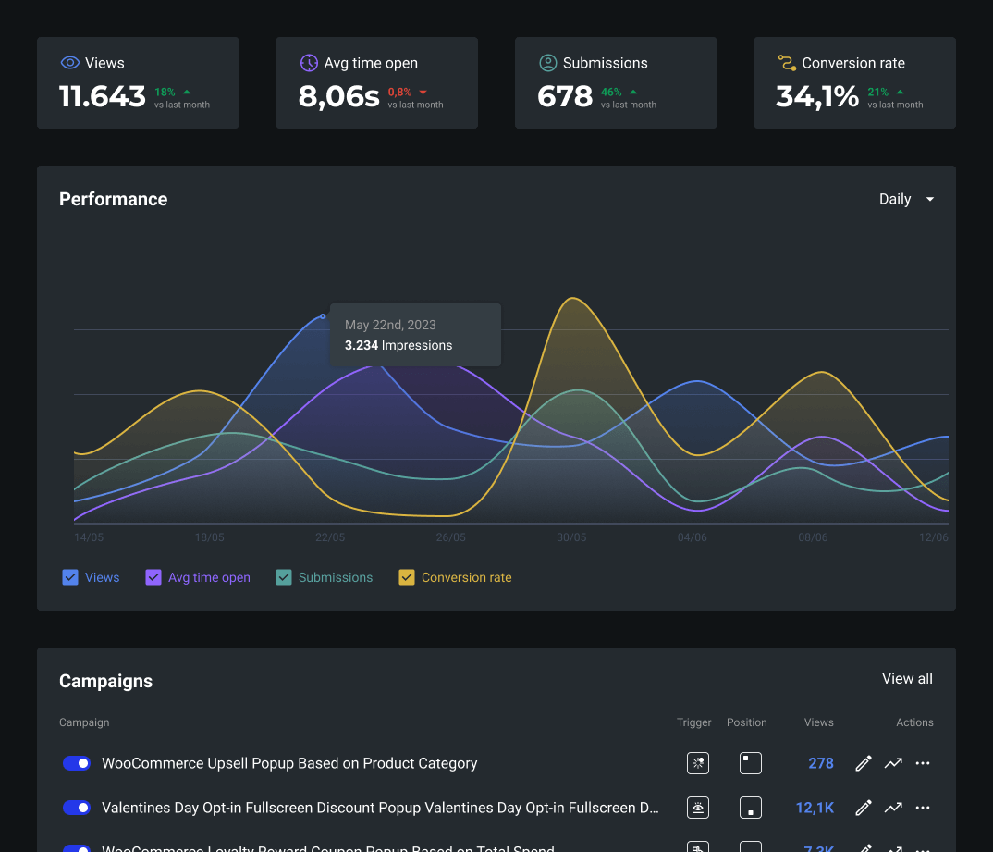This screenshot has height=852, width=993.
Task: Click the position indicator for Valentines Day campaign
Action: [750, 808]
